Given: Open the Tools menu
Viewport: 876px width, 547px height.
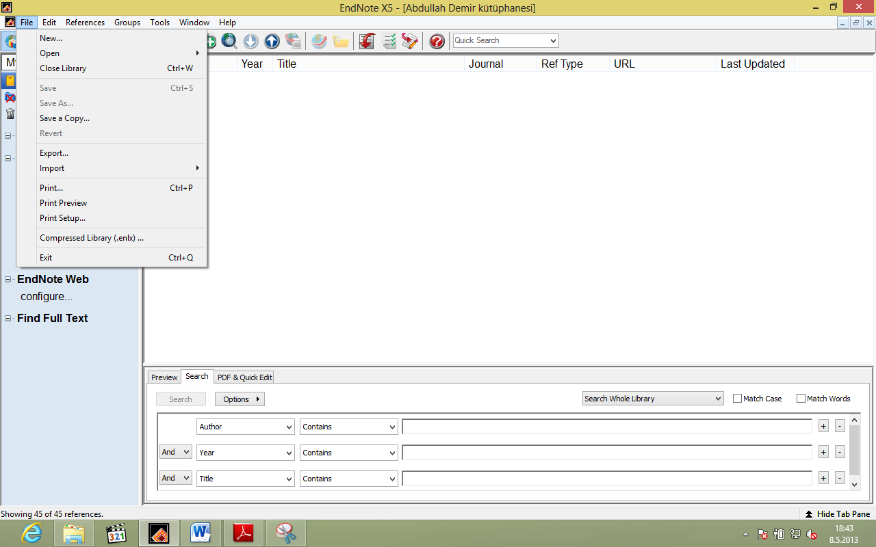Looking at the screenshot, I should (x=159, y=23).
